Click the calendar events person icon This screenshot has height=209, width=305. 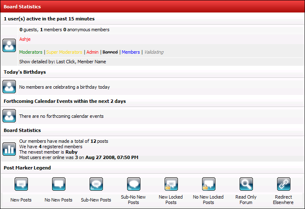[x=9, y=116]
